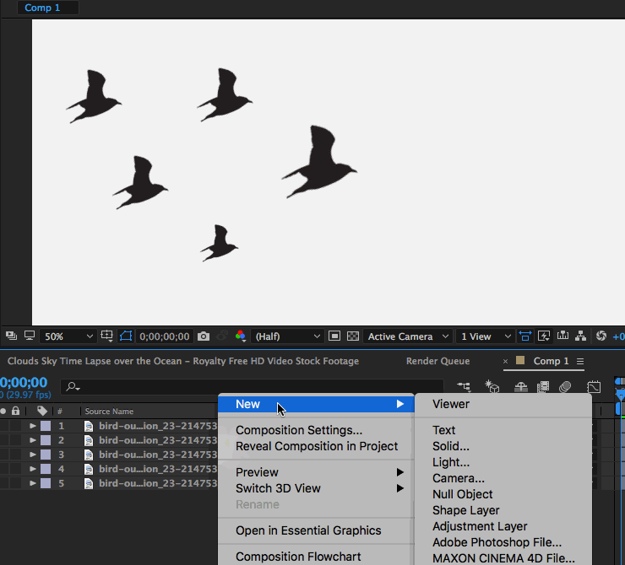Open the Active Camera view dropdown
625x565 pixels.
tap(407, 336)
